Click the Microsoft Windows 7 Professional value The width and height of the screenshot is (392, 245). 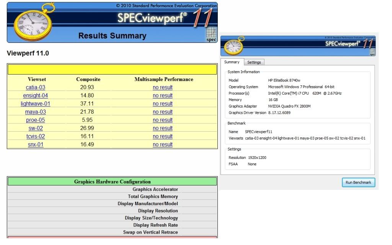[301, 87]
